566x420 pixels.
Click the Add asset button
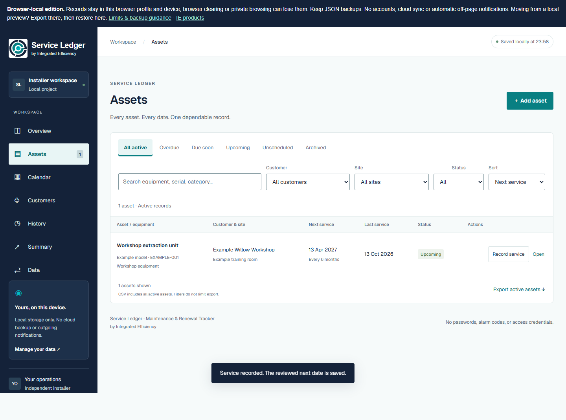pos(530,101)
